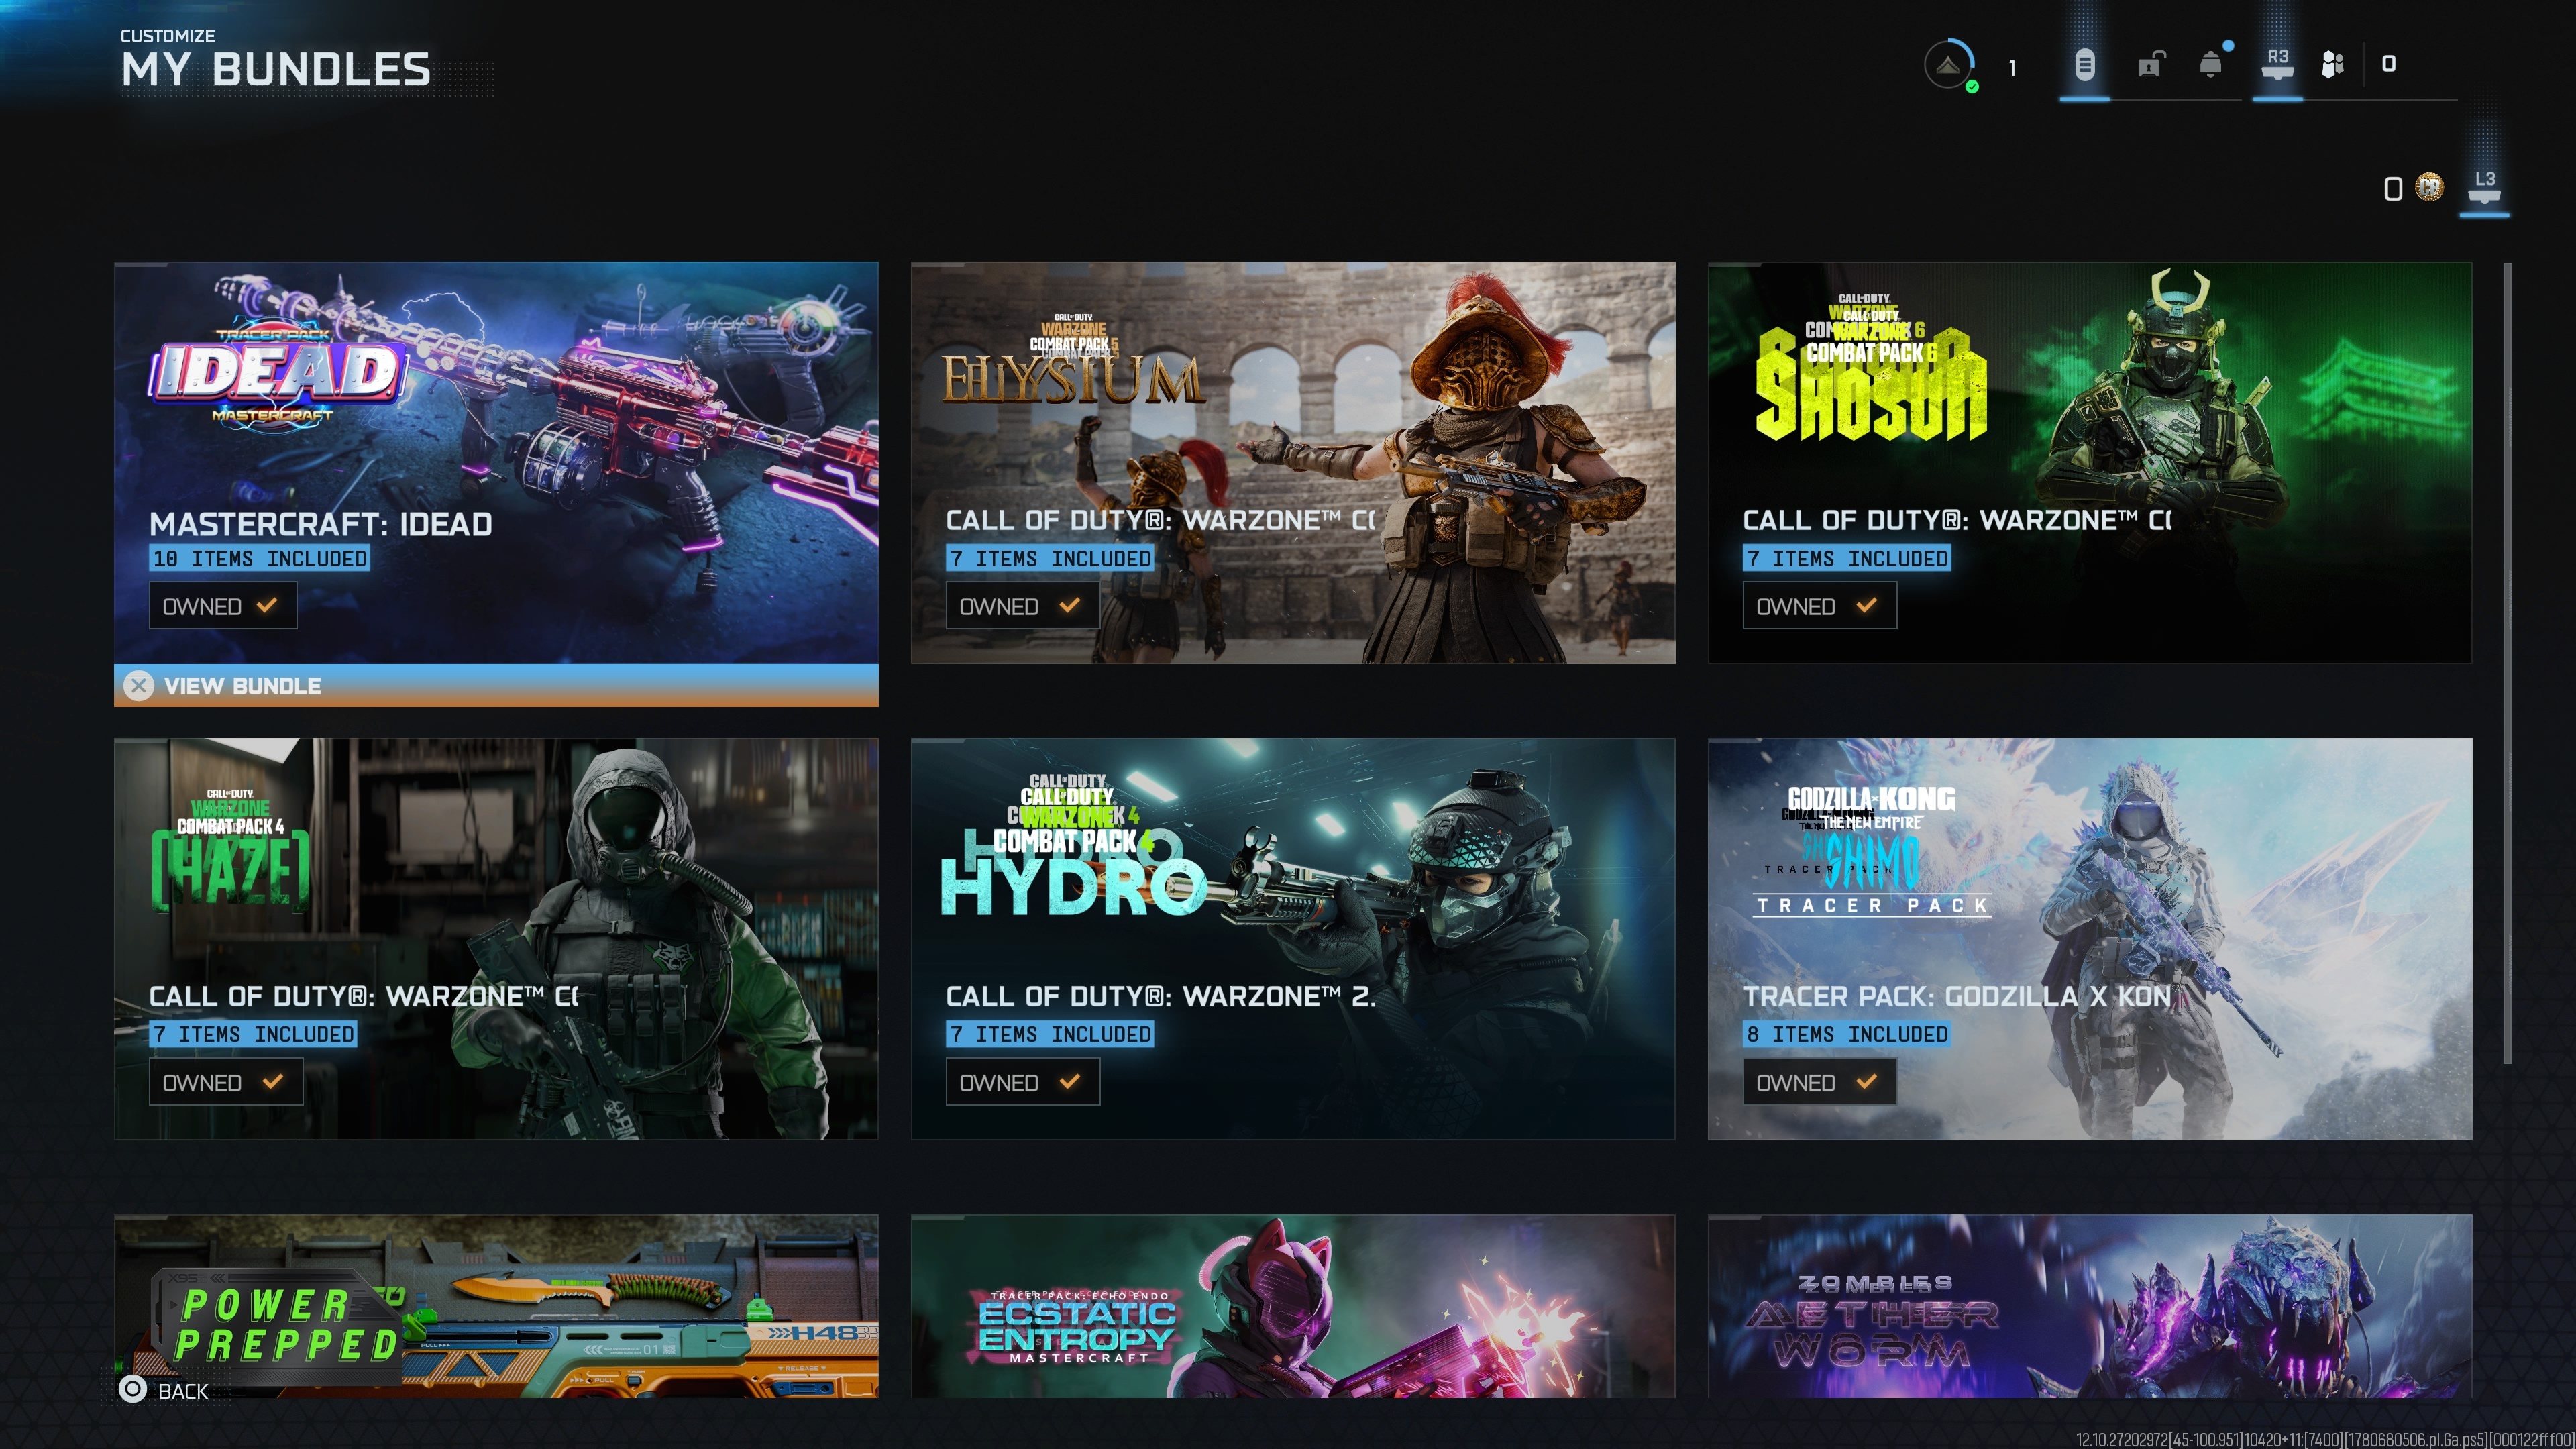Click the OWNED checkmark on the Haze bundle
2576x1449 pixels.
click(272, 1082)
